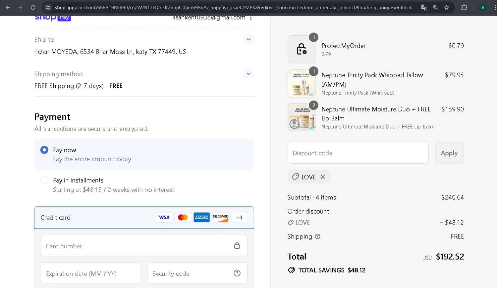Show the +4 additional card types
497x288 pixels.
point(239,217)
